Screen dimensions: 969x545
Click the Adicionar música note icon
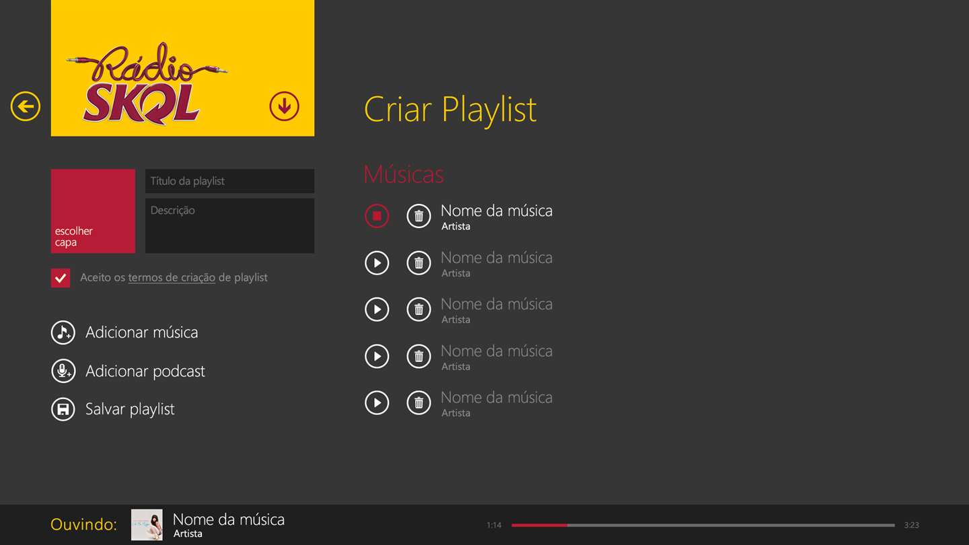tap(63, 332)
